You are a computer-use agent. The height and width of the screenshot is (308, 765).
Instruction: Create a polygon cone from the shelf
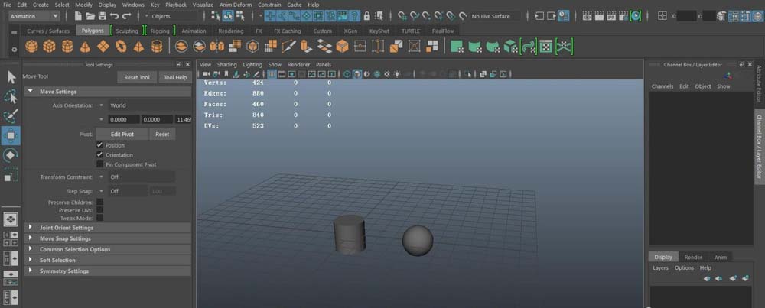(x=85, y=47)
